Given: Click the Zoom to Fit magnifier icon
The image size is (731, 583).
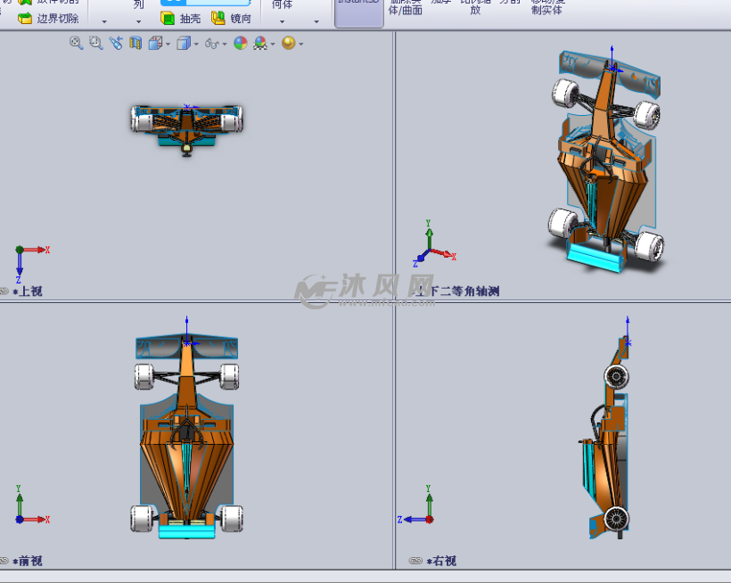Looking at the screenshot, I should tap(76, 43).
